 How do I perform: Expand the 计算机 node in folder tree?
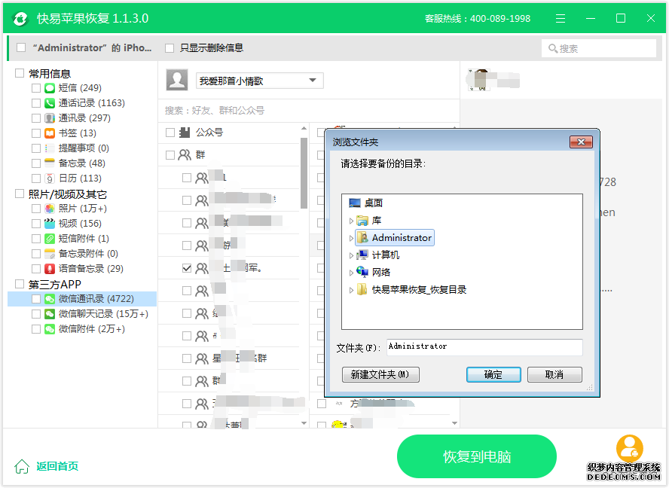pos(351,255)
